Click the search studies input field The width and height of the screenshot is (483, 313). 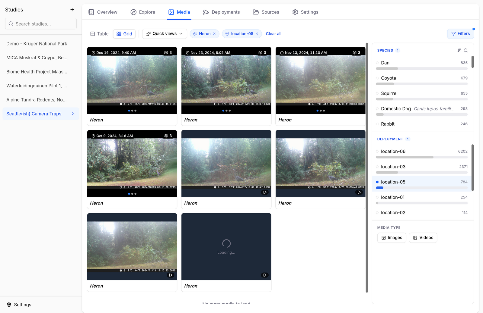41,23
